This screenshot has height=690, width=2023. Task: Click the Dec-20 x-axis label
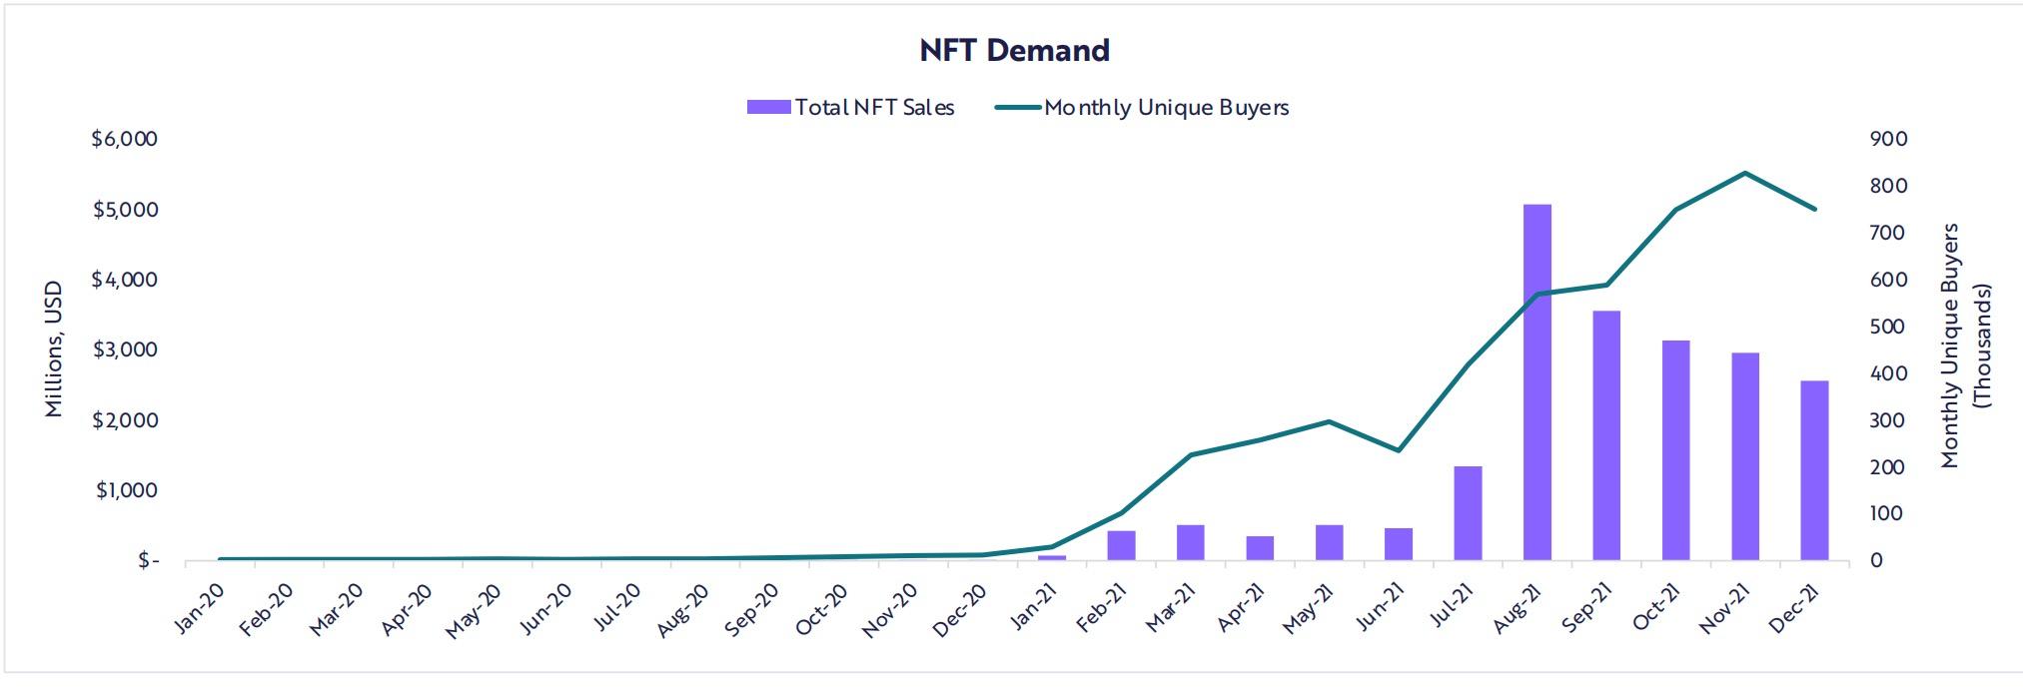(x=961, y=609)
